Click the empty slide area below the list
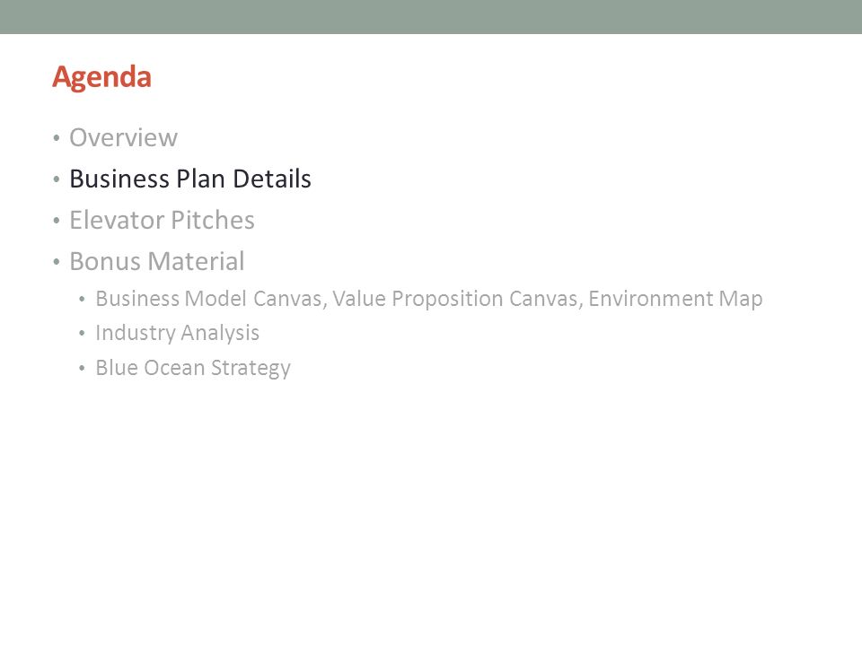Image resolution: width=862 pixels, height=646 pixels. [431, 511]
